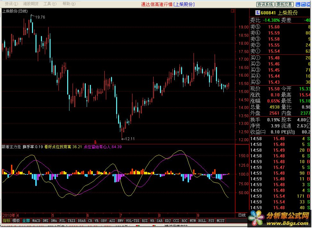Image resolution: width=312 pixels, height=228 pixels.
Task: Maximize the 通达信 window
Action: 303,4
